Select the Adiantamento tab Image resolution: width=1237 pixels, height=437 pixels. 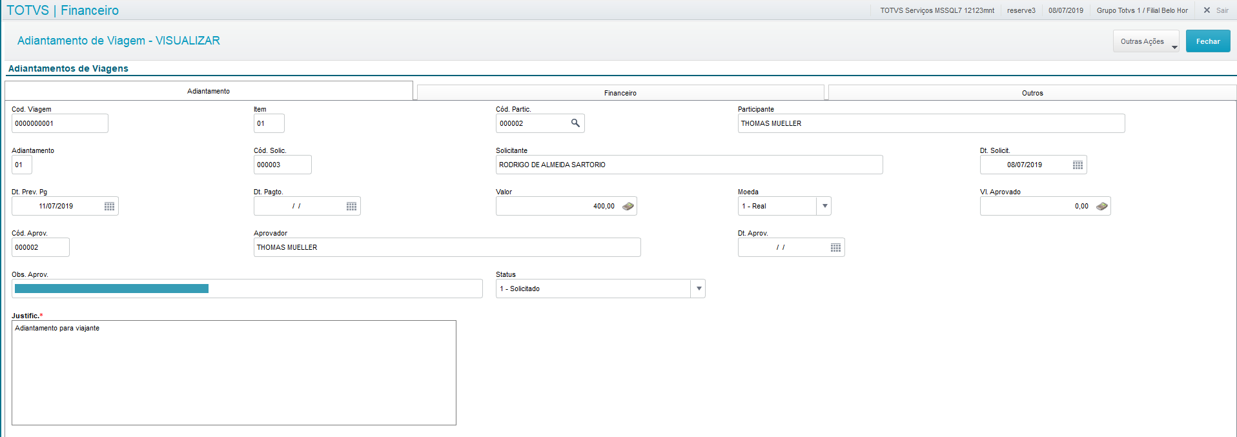point(209,91)
